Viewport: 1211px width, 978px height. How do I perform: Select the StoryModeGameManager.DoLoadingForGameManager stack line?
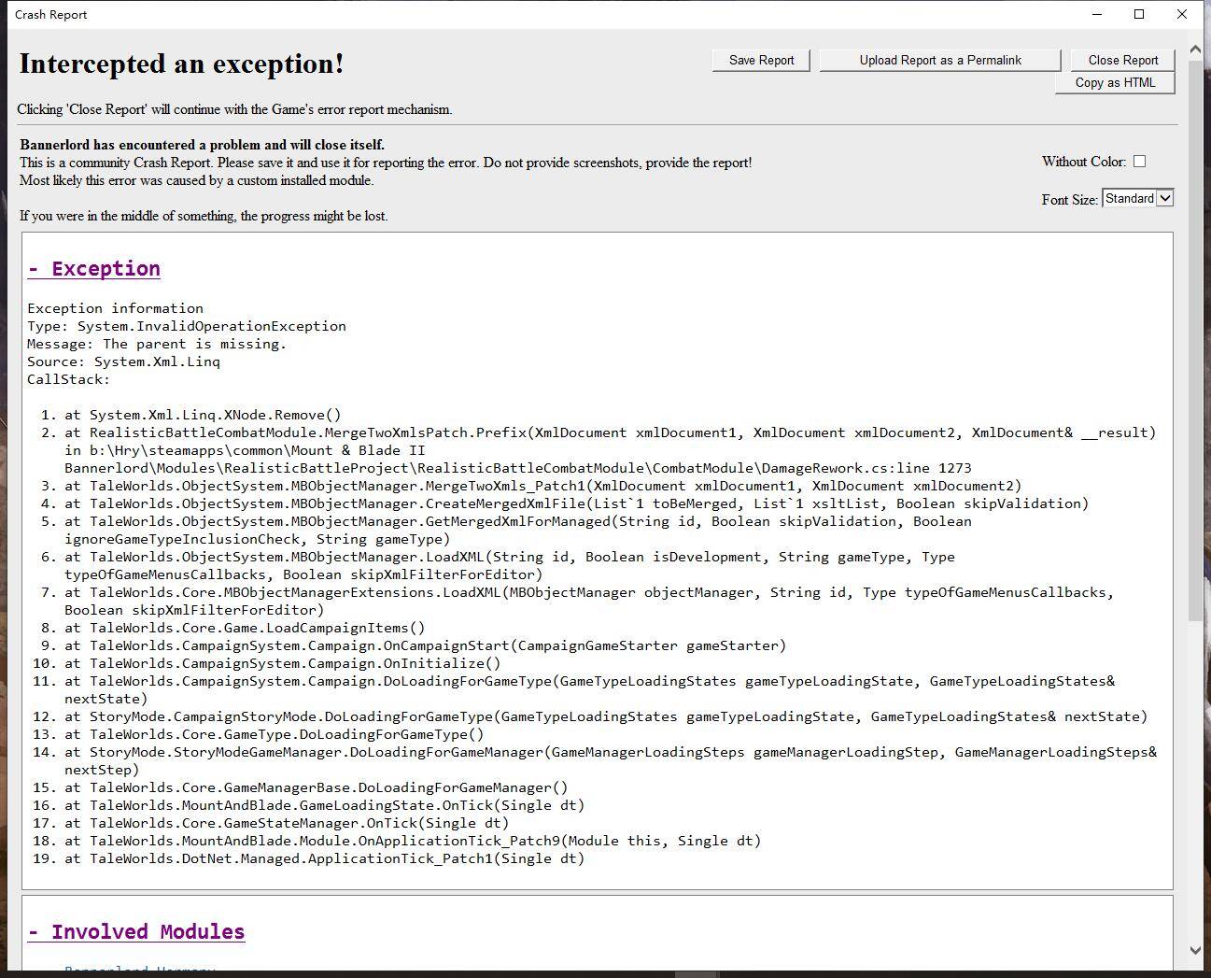click(611, 760)
